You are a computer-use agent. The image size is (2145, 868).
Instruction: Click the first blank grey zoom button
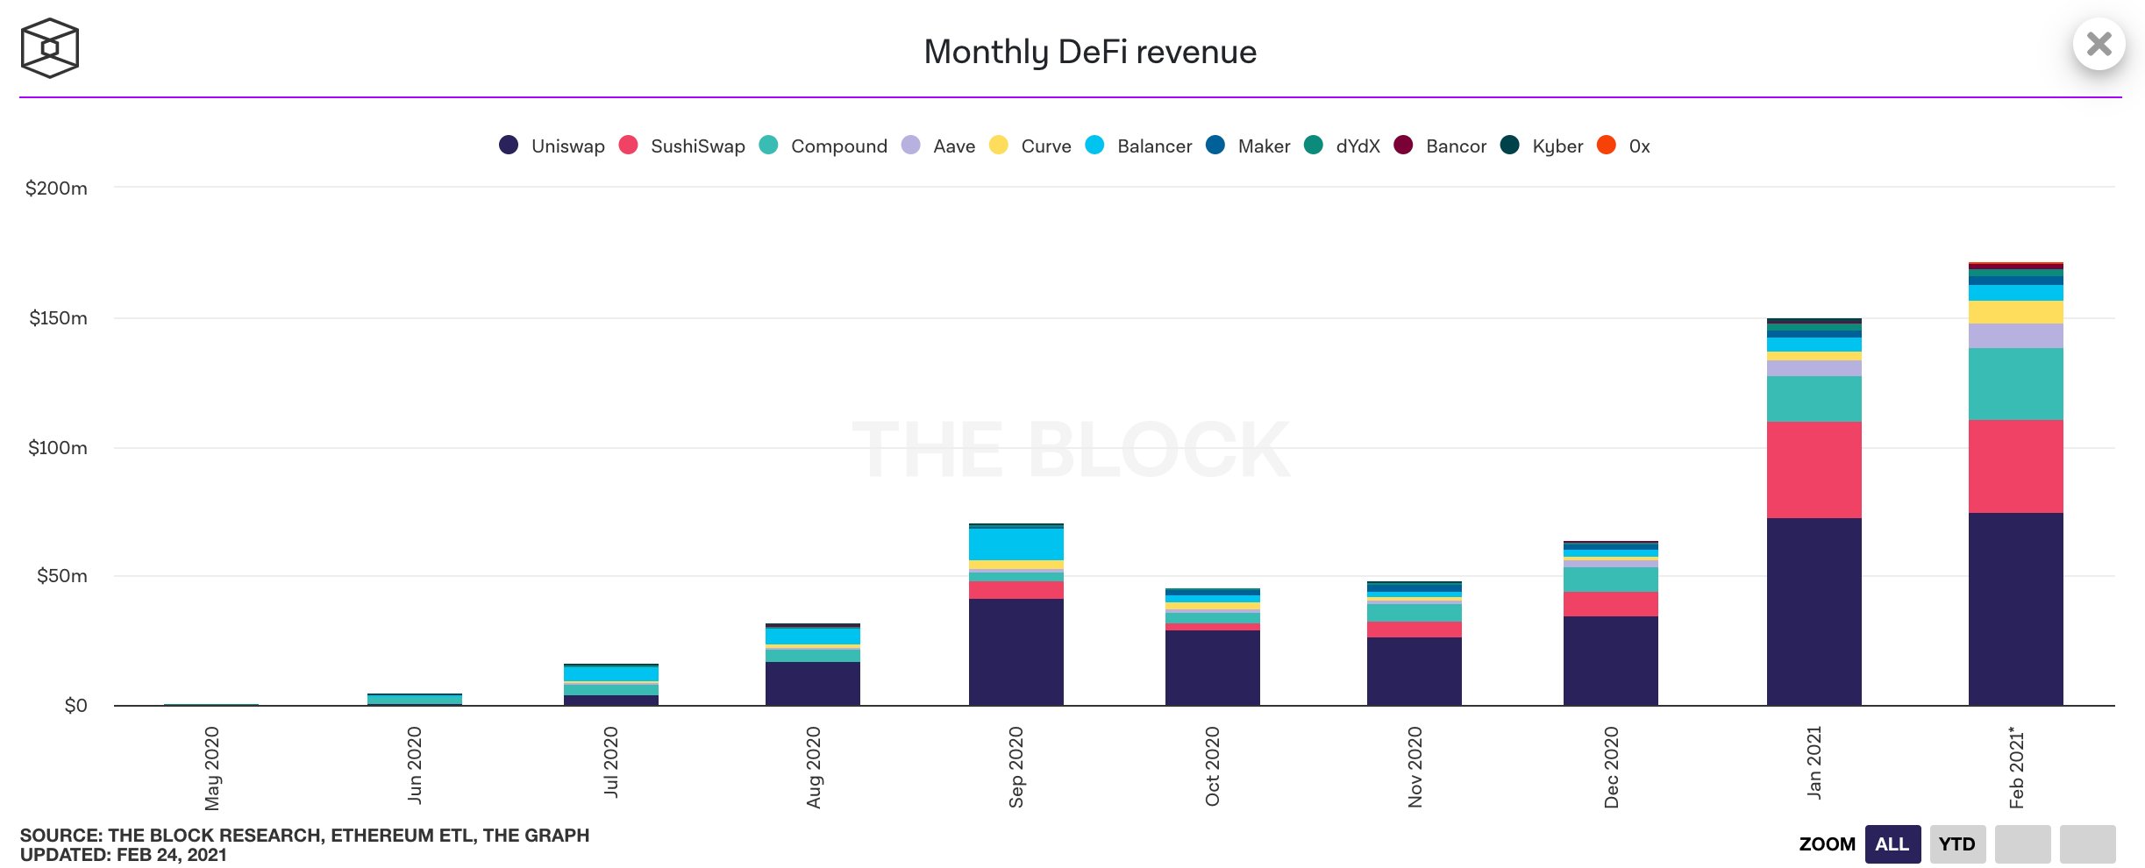(x=2022, y=844)
